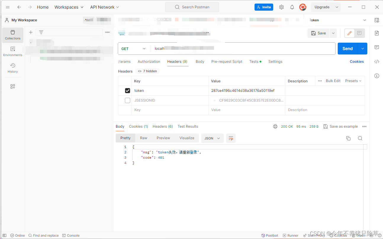The height and width of the screenshot is (239, 383).
Task: Open documentation icon in right sidebar
Action: tap(377, 33)
